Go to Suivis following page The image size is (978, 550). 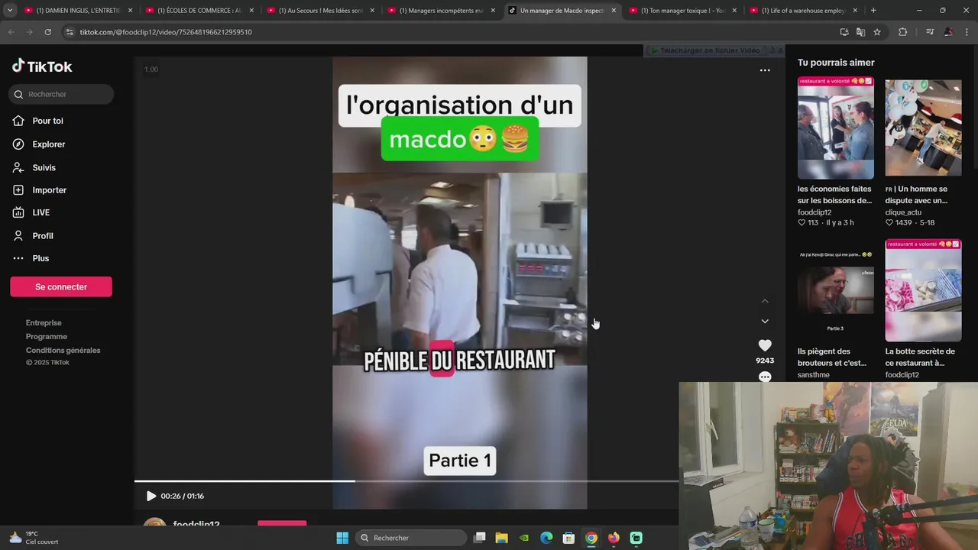pos(34,167)
